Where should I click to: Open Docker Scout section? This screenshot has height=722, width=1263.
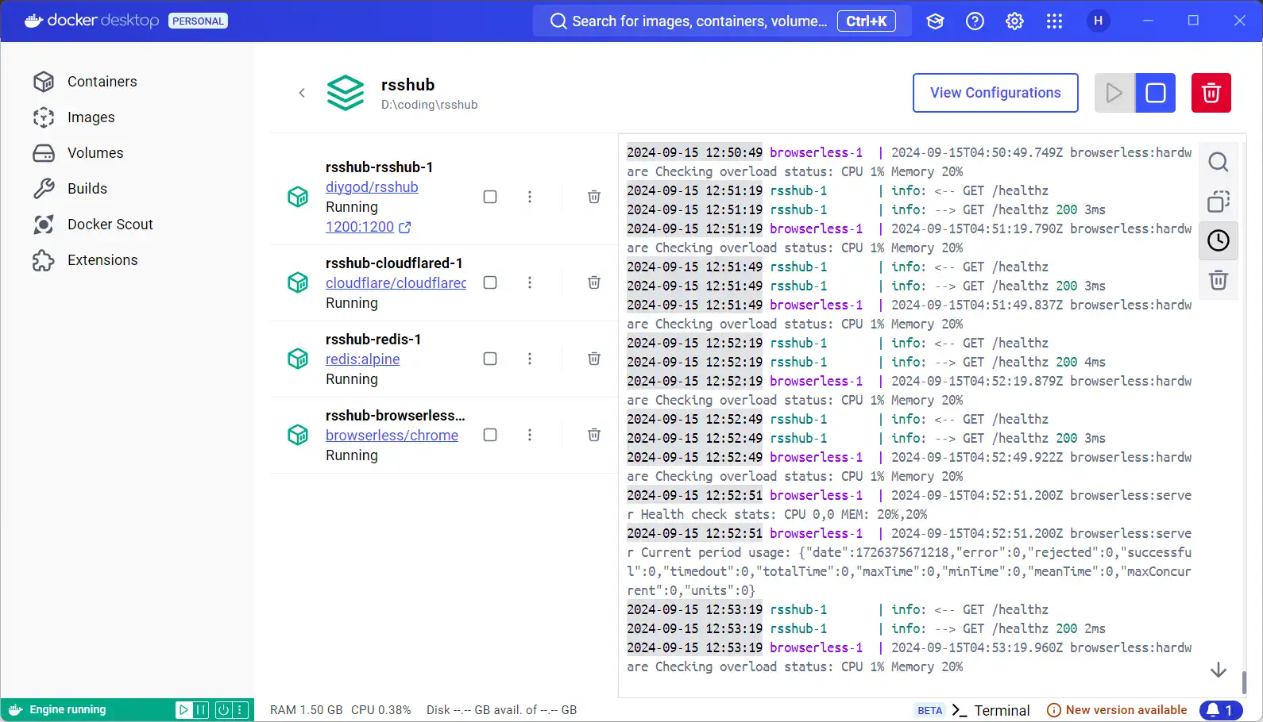93,225
